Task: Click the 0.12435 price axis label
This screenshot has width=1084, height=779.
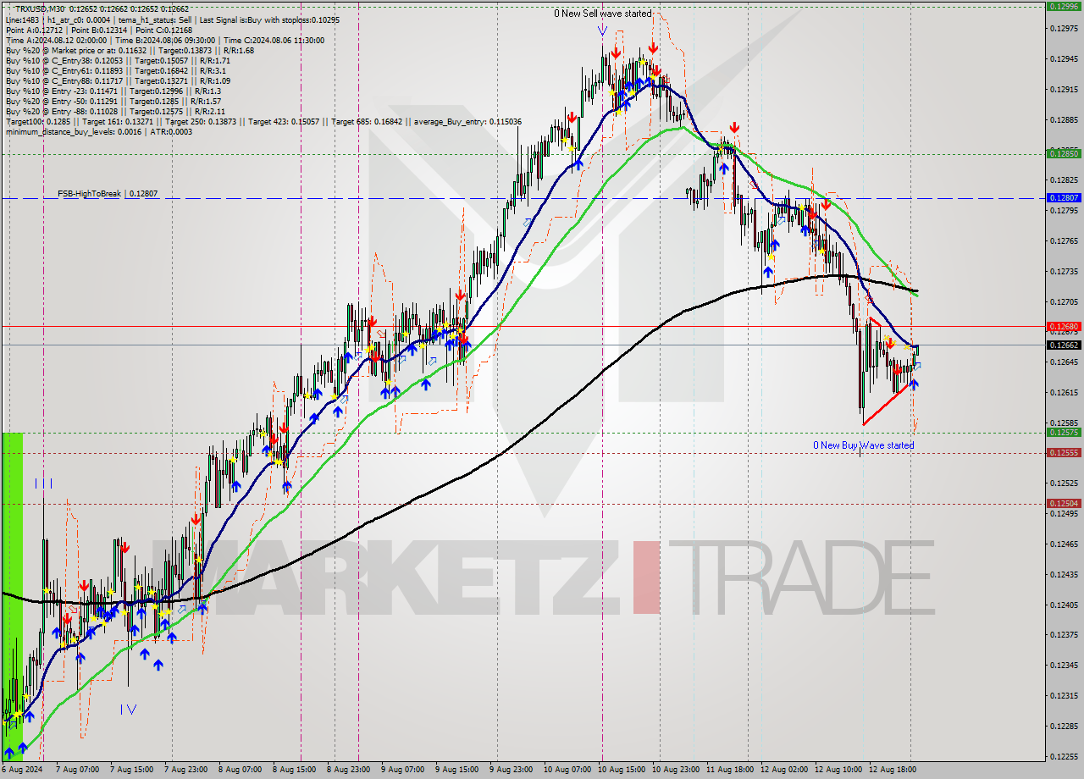Action: click(1064, 574)
